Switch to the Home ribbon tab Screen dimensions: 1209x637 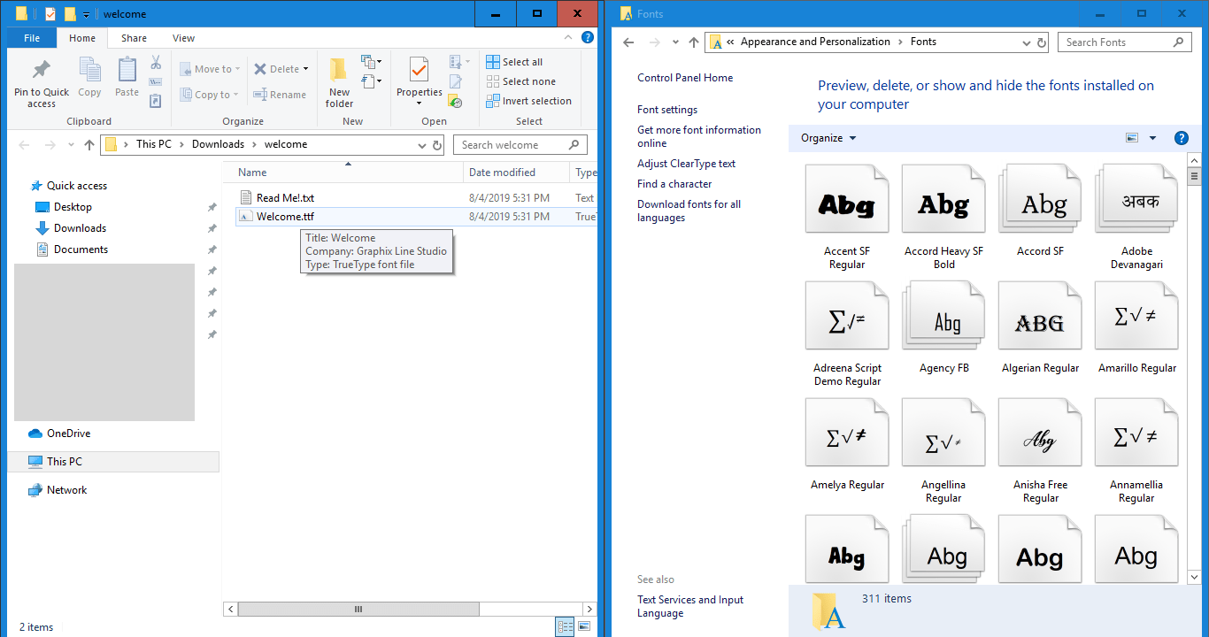[x=82, y=38]
